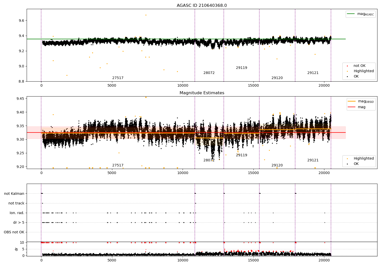Click 'Highlighted' in the top plot legend
This screenshot has width=381, height=266.
363,71
